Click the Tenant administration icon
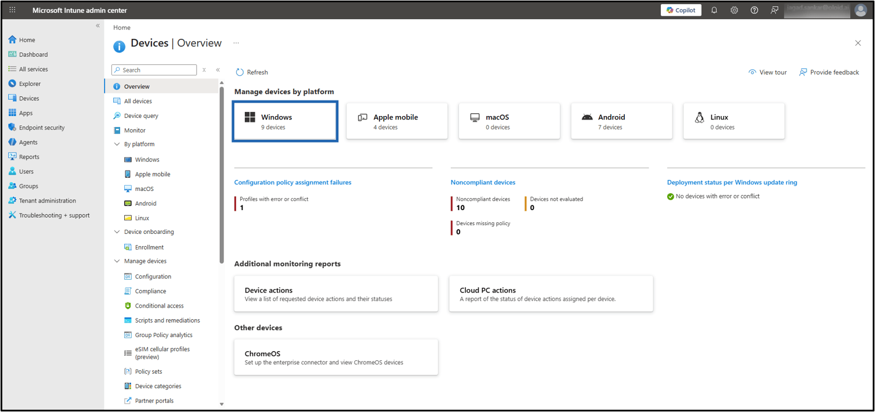This screenshot has width=875, height=412. (x=12, y=201)
